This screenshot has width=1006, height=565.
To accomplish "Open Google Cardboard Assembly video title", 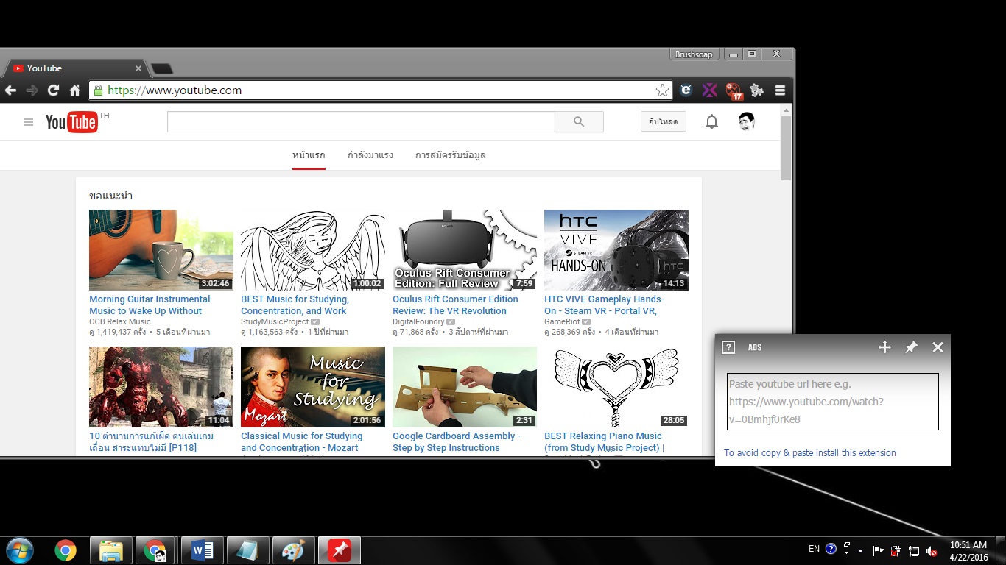I will click(x=457, y=442).
